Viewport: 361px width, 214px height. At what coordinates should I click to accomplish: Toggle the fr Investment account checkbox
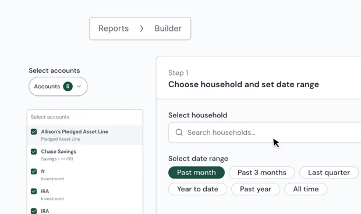point(34,172)
